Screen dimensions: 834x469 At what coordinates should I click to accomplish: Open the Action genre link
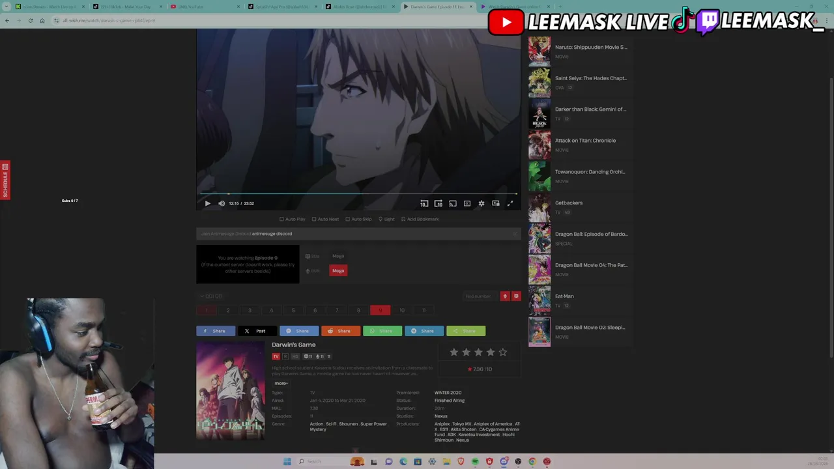click(x=316, y=424)
